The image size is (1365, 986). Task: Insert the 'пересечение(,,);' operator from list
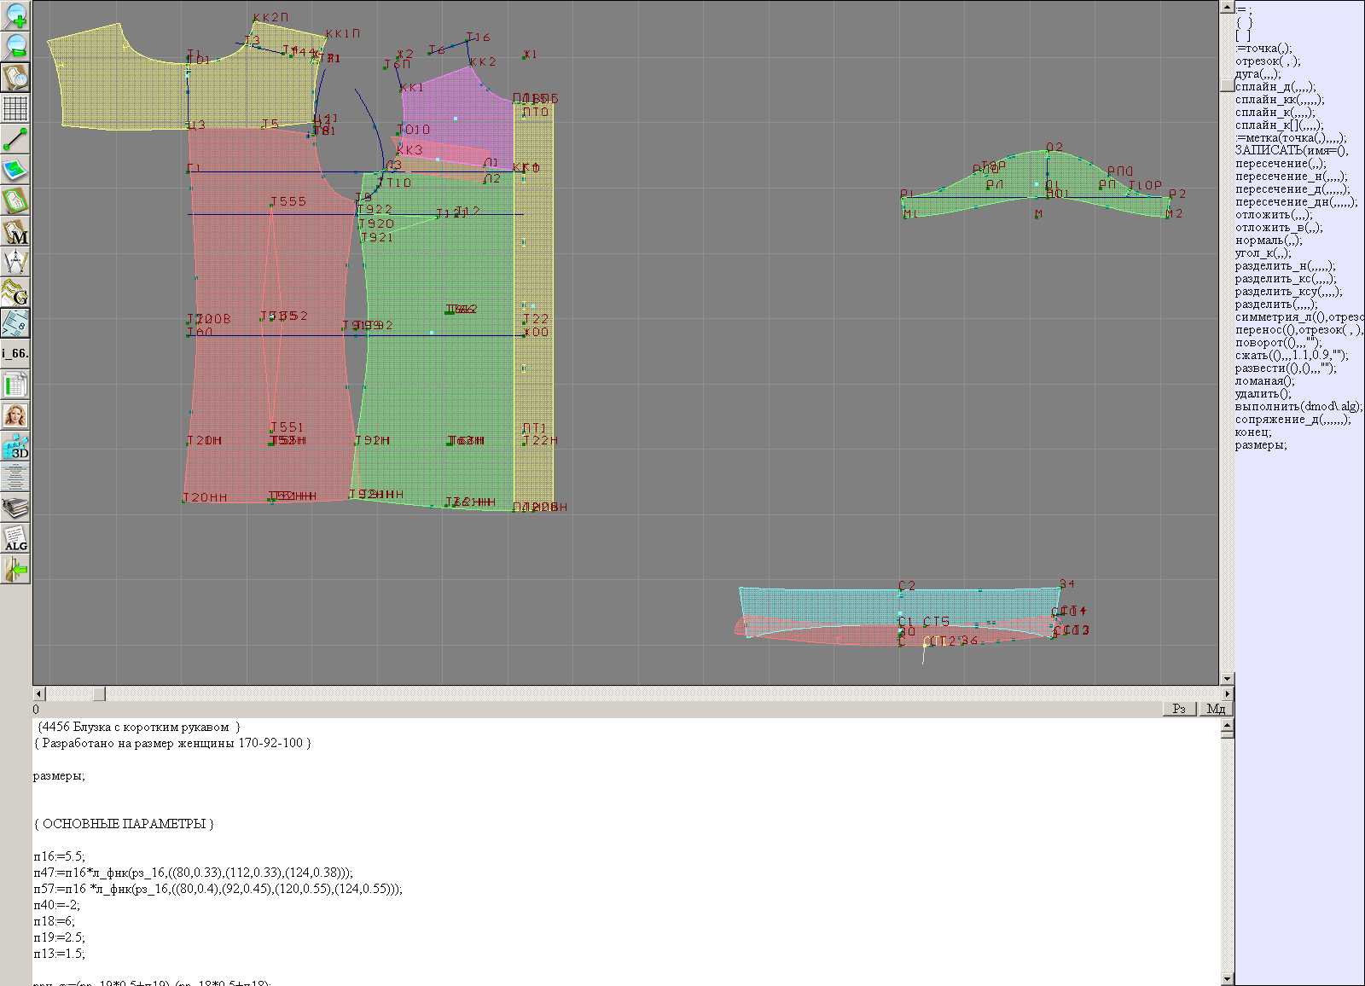pyautogui.click(x=1281, y=164)
